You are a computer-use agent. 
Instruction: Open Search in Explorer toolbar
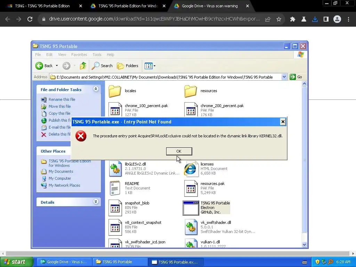click(102, 66)
